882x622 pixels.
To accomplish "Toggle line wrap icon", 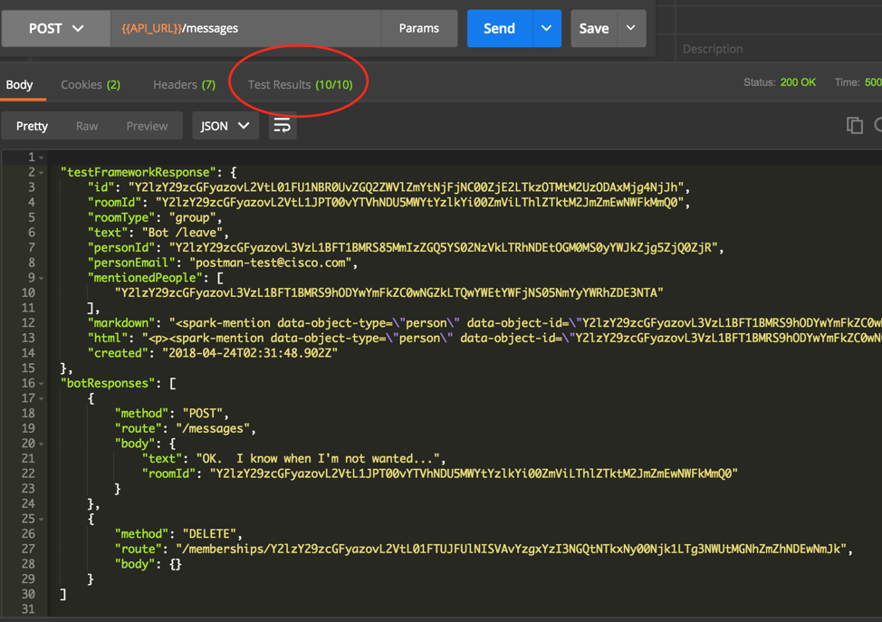I will coord(282,126).
